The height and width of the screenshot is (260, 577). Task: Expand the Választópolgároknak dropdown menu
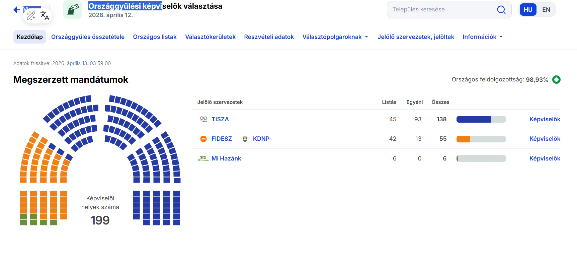click(335, 37)
